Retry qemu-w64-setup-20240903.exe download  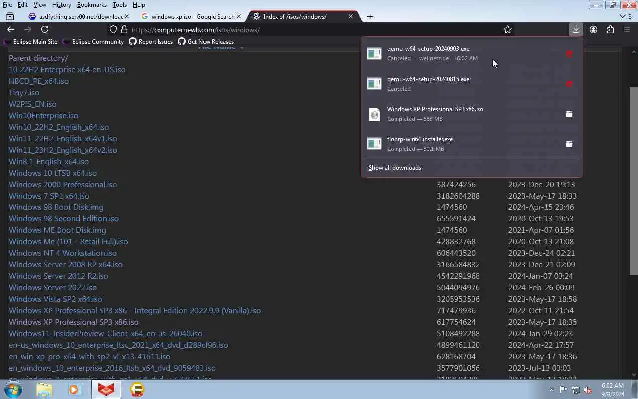tap(569, 53)
